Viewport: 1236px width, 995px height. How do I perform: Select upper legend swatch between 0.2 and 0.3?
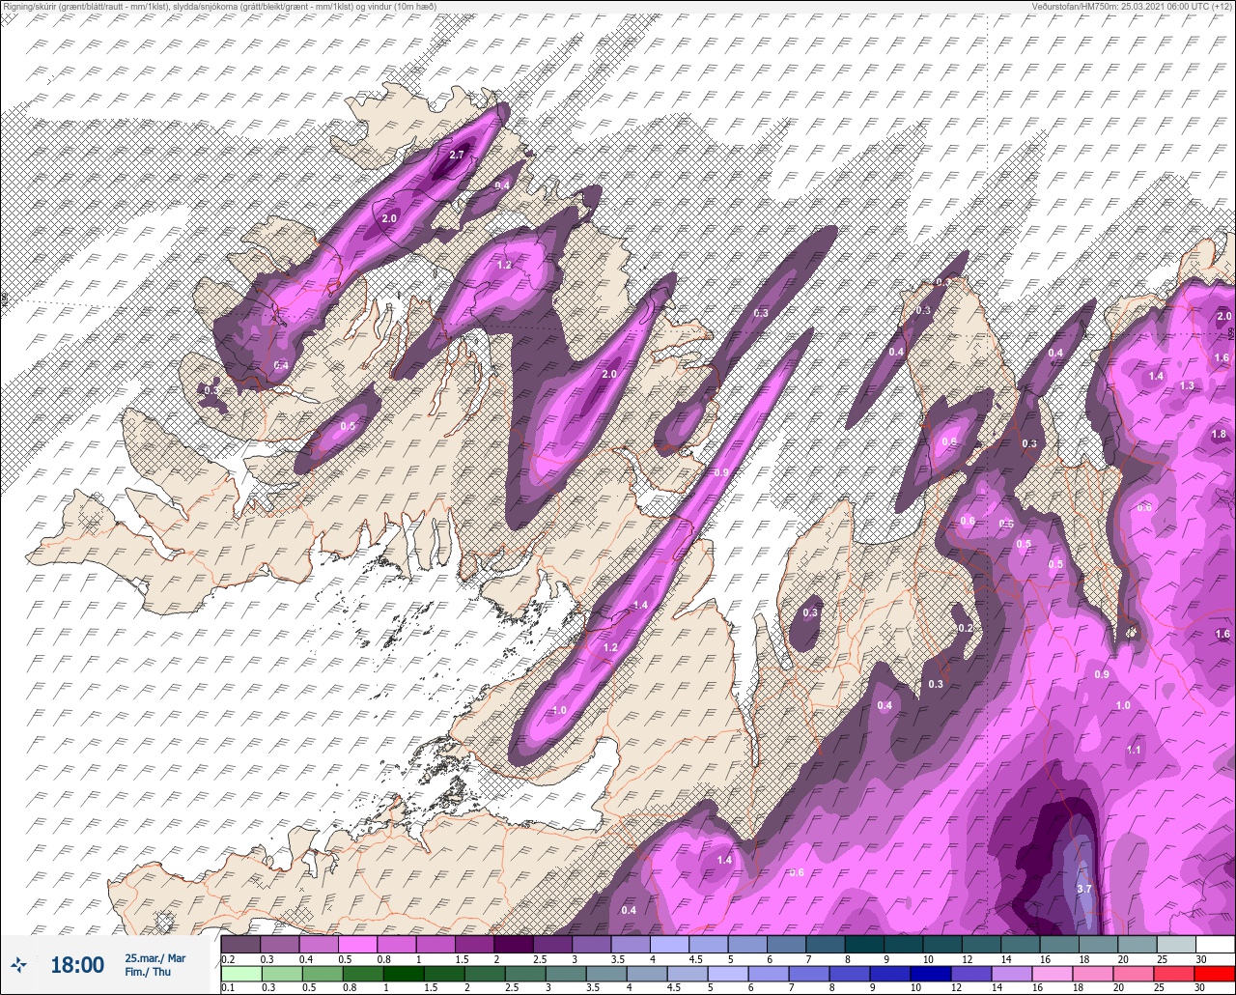click(240, 944)
